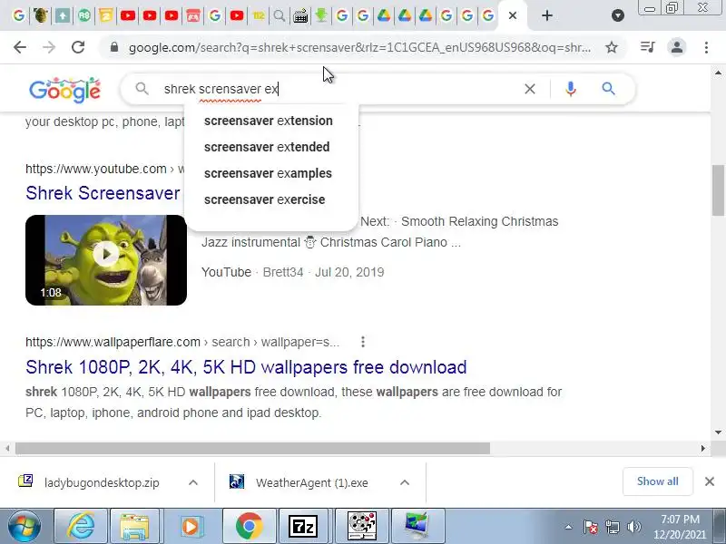Reload the current page
This screenshot has height=544, width=726.
[x=78, y=47]
